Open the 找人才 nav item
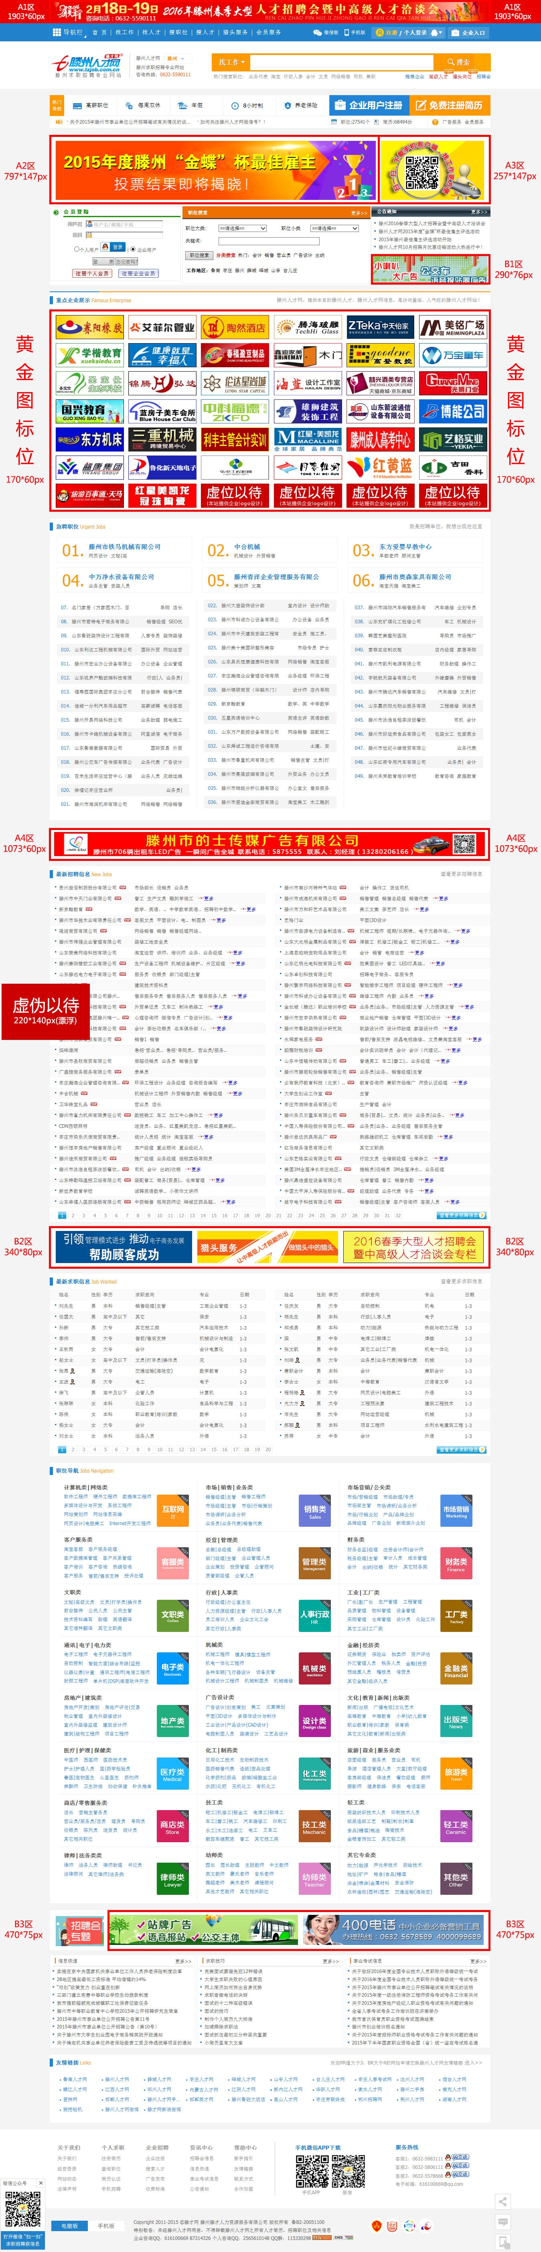Viewport: 541px width, 2252px height. point(151,33)
